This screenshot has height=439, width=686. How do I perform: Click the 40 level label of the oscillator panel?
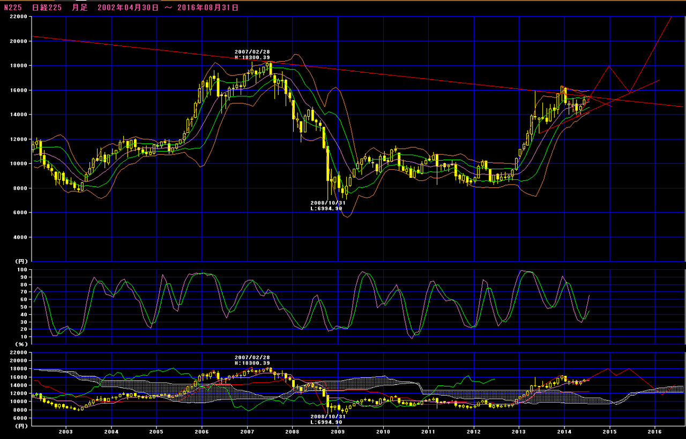pos(23,315)
